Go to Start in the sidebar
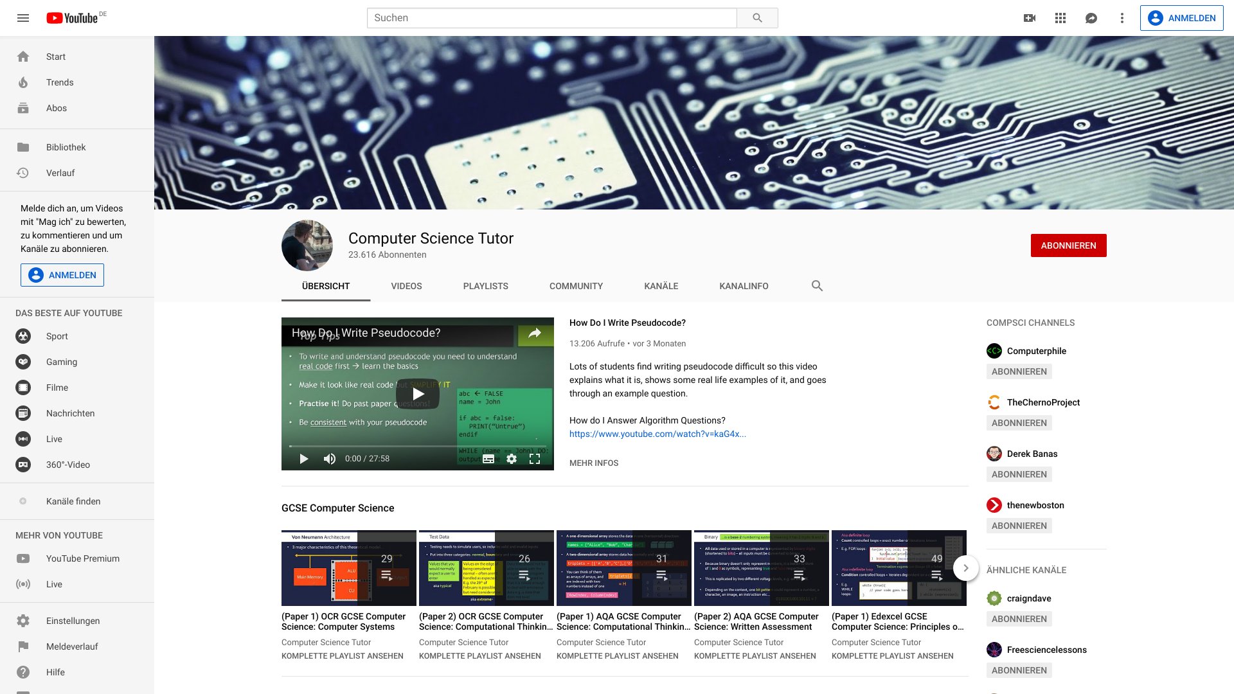Image resolution: width=1234 pixels, height=694 pixels. pos(77,57)
